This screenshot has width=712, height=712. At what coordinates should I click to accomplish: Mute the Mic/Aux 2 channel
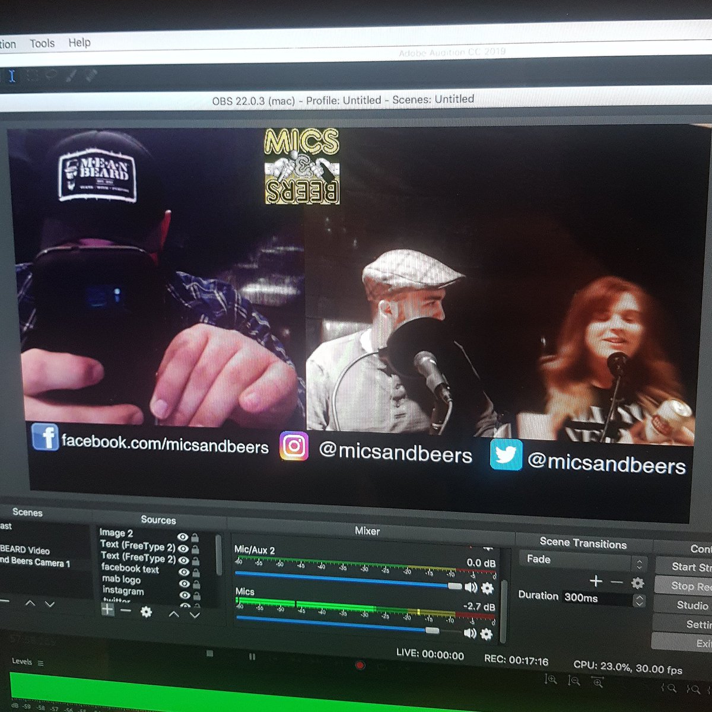point(471,587)
